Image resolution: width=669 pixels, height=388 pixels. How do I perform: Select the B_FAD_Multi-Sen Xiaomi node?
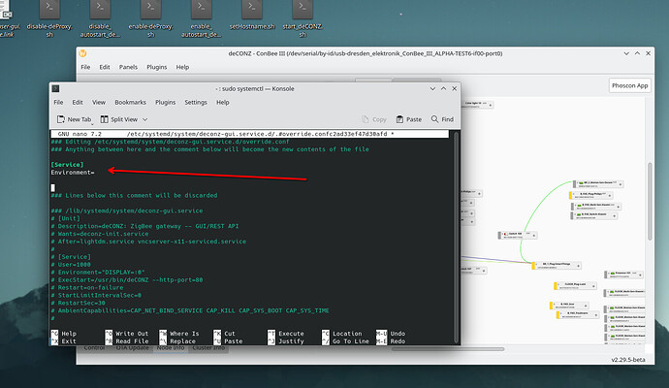(x=595, y=207)
